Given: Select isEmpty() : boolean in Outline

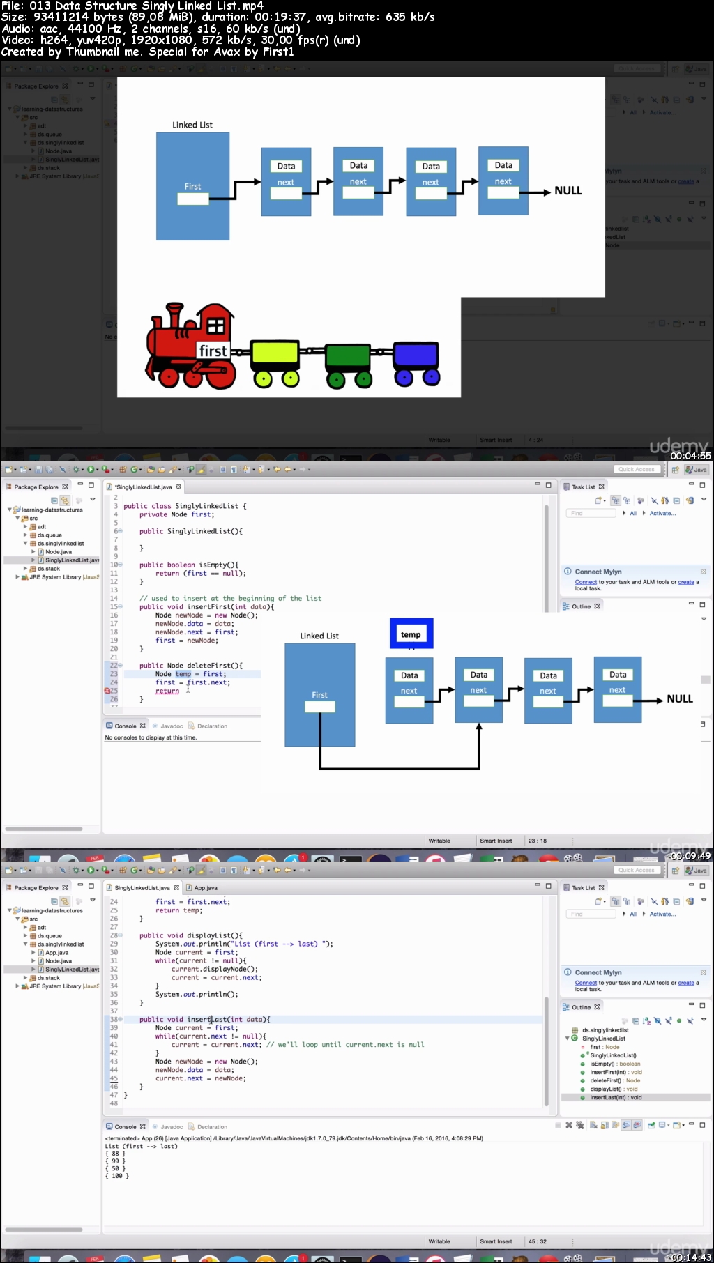Looking at the screenshot, I should click(615, 1064).
